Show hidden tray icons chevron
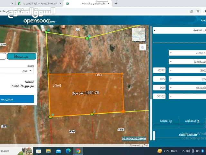Image resolution: width=206 pixels, height=155 pixels. 183,151
